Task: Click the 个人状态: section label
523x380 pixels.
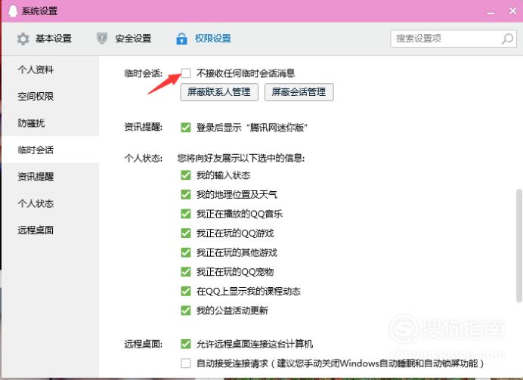Action: pyautogui.click(x=143, y=158)
